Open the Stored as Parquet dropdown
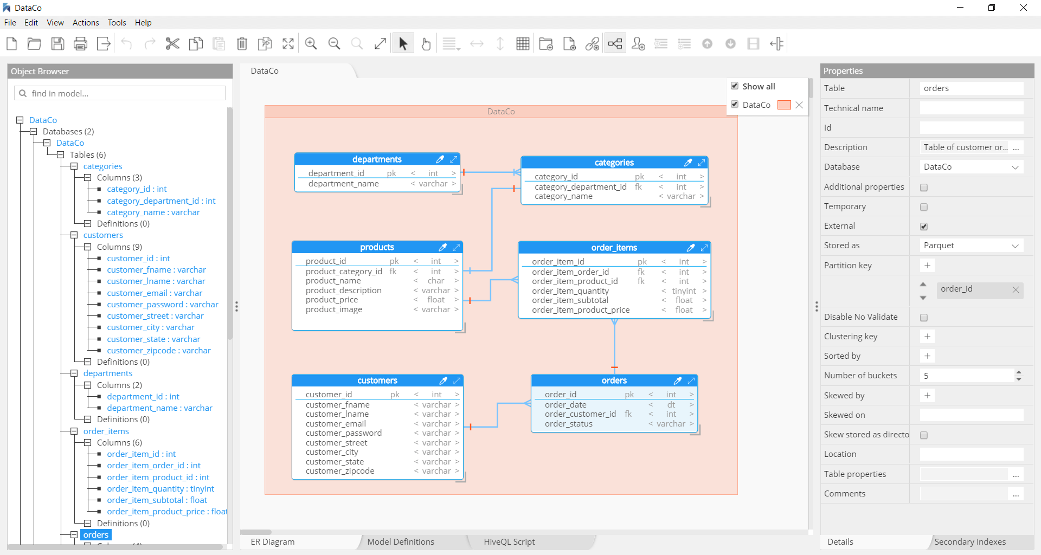Viewport: 1041px width, 555px height. (971, 246)
